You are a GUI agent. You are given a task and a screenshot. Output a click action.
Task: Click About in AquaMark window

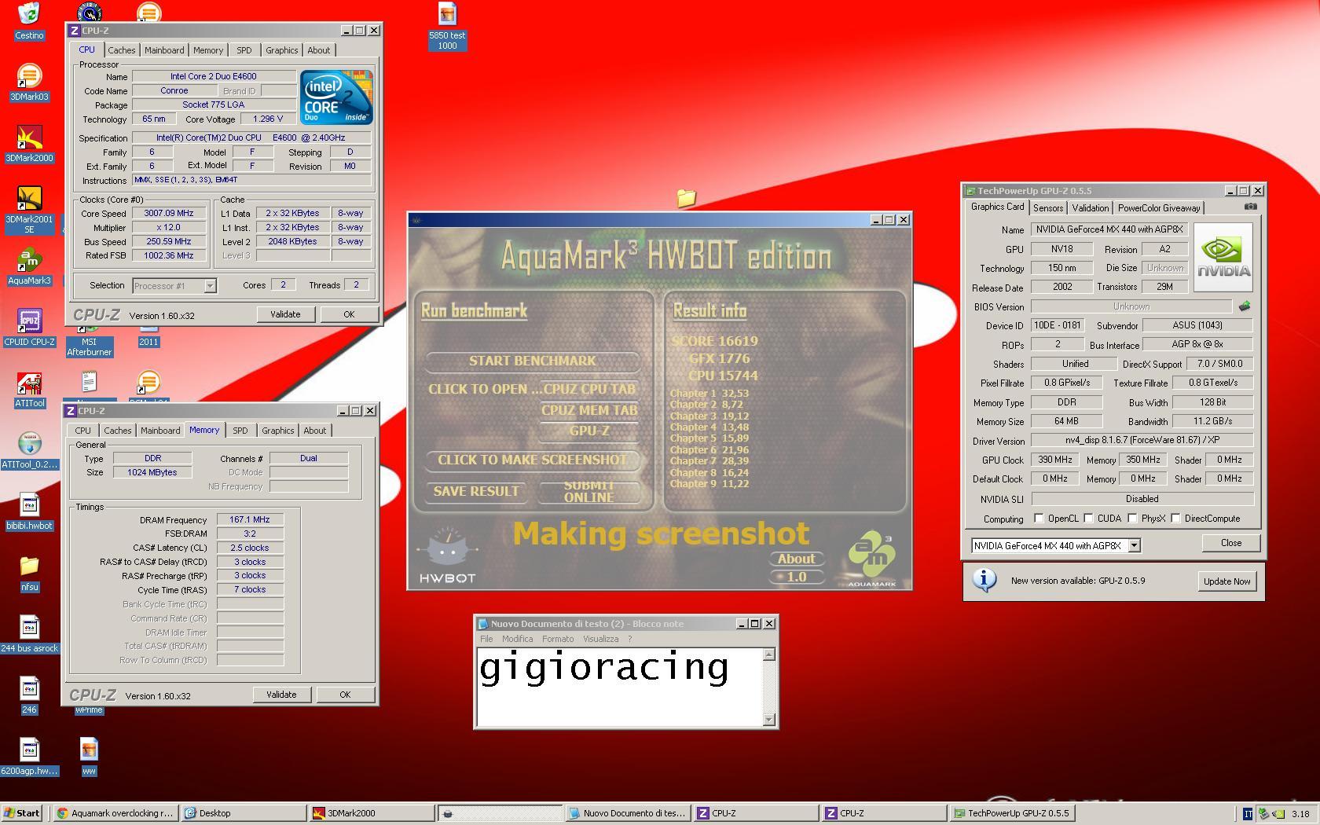click(x=796, y=559)
